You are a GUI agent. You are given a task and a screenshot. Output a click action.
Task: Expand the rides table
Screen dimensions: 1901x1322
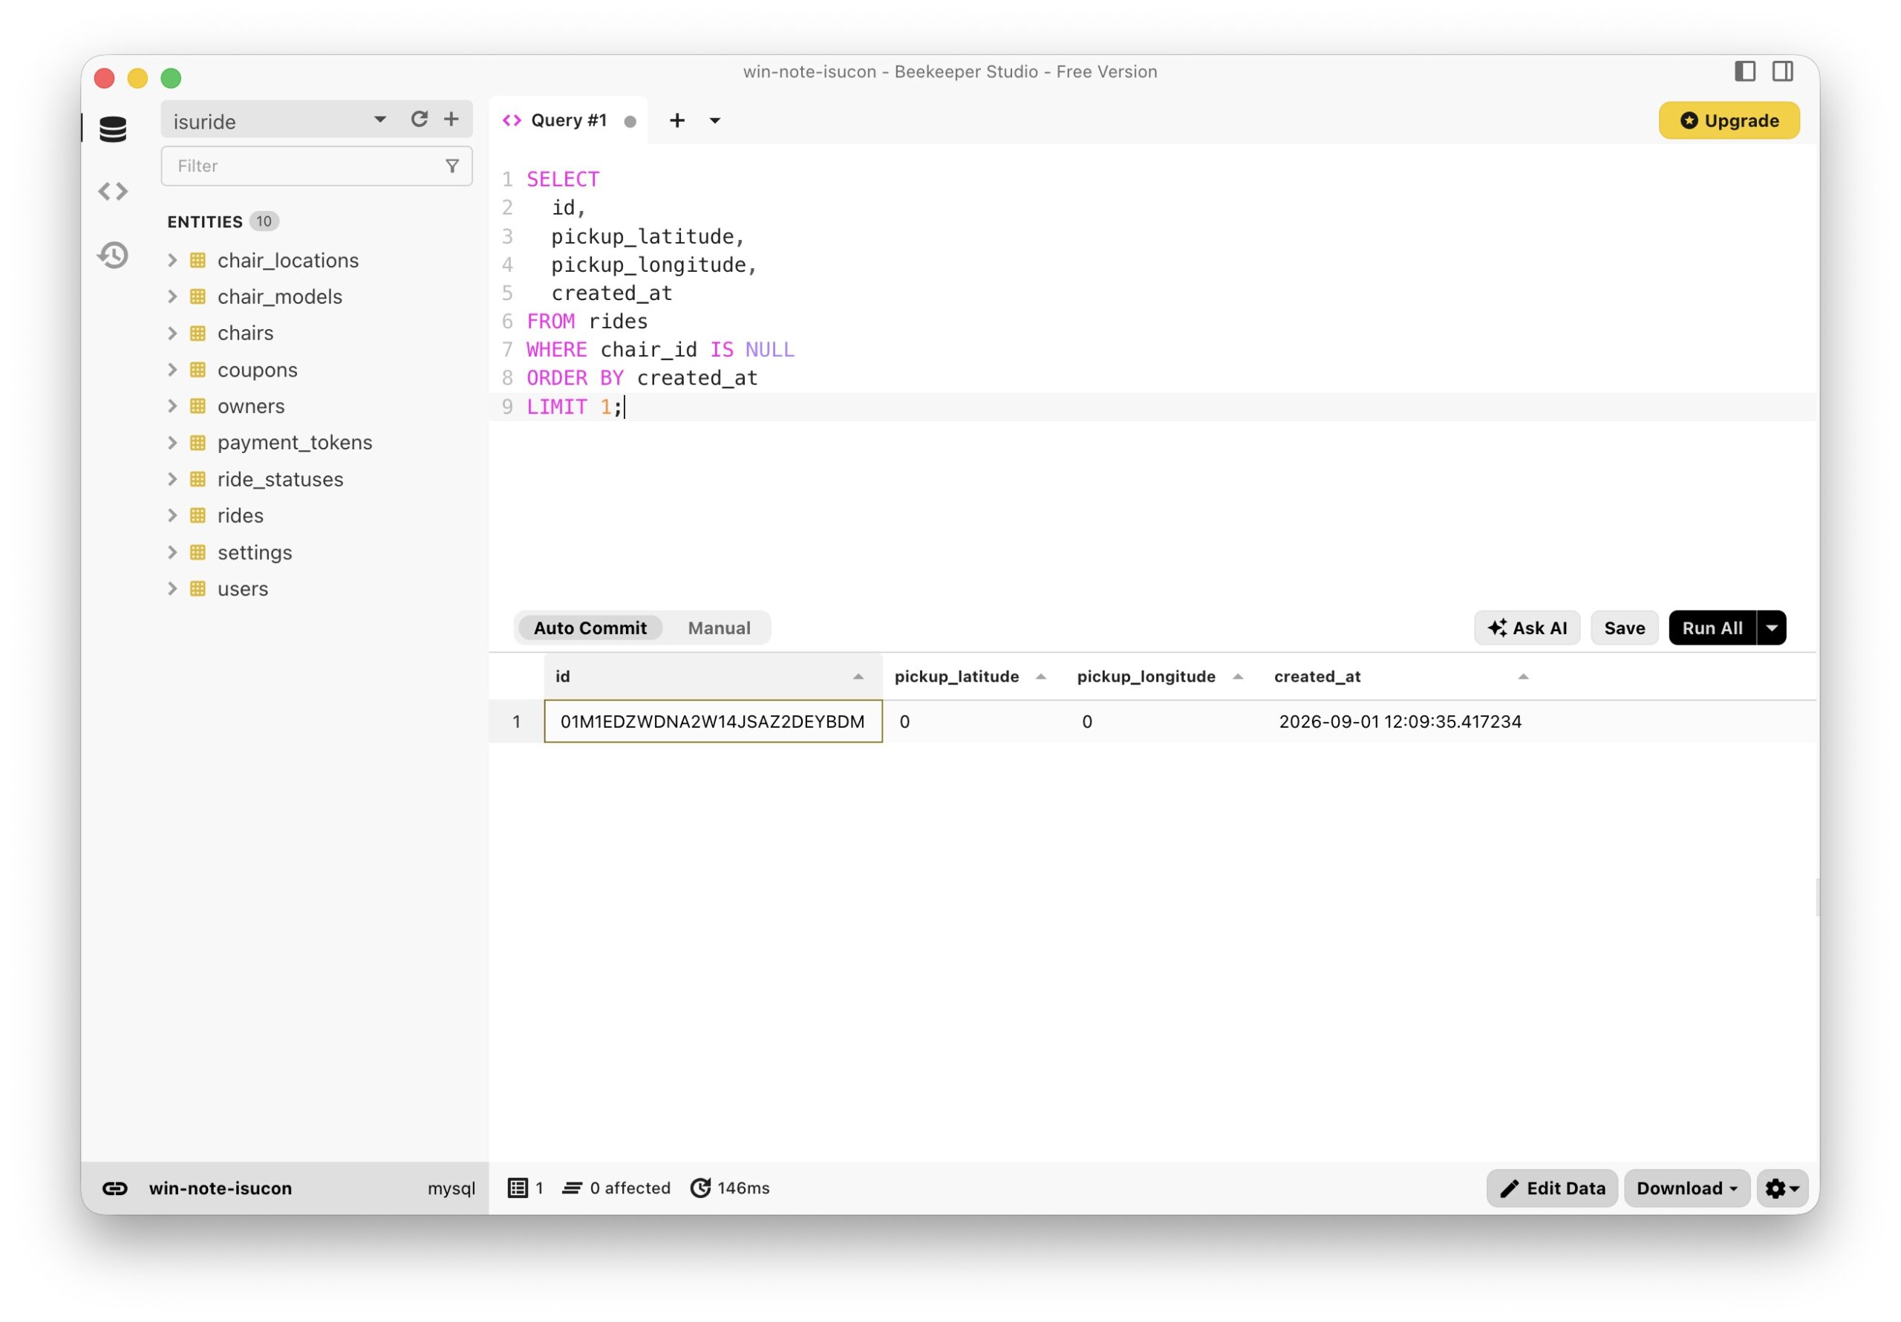click(x=172, y=515)
